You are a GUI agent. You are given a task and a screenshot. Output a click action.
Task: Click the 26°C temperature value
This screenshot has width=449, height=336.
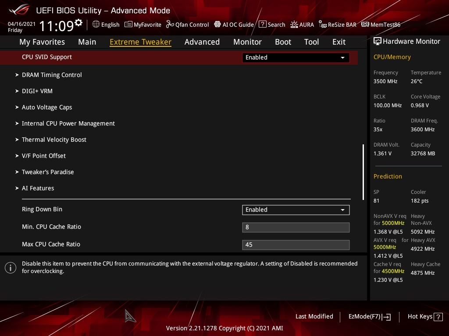417,81
